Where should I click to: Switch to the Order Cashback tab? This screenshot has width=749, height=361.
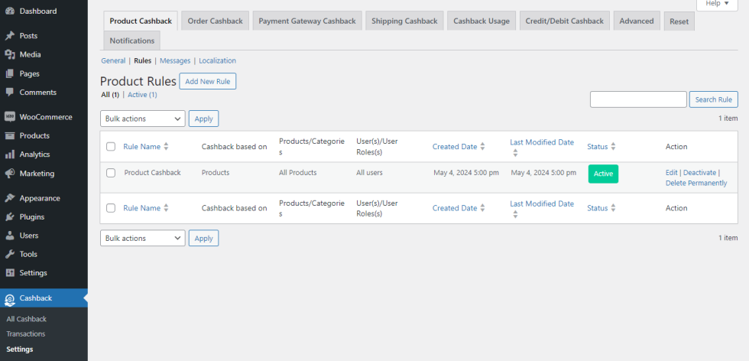click(x=215, y=21)
